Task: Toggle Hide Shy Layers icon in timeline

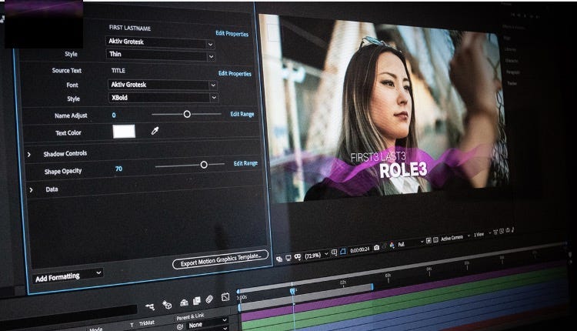Action: point(184,303)
